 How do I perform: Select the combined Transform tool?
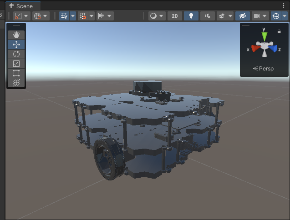tap(16, 83)
